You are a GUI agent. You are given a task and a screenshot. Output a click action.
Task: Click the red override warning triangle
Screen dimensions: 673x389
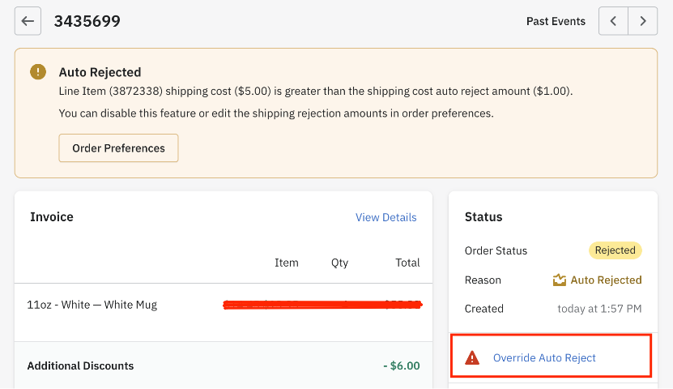(x=472, y=357)
